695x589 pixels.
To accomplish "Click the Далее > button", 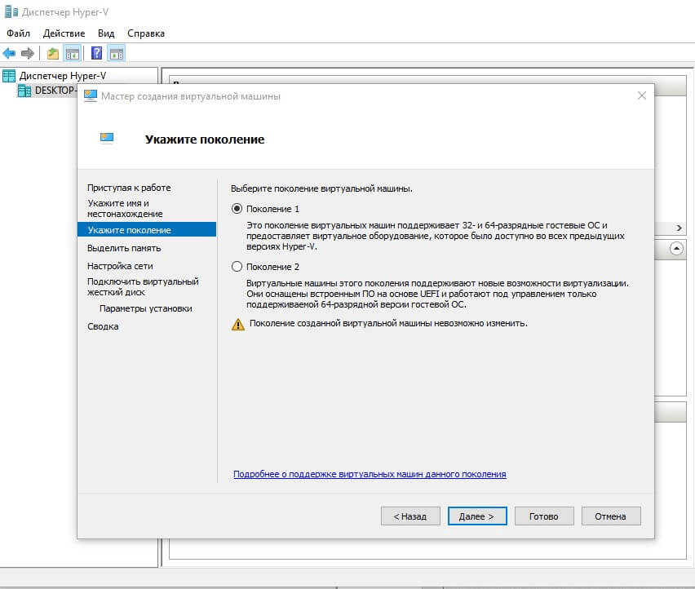I will (x=477, y=516).
